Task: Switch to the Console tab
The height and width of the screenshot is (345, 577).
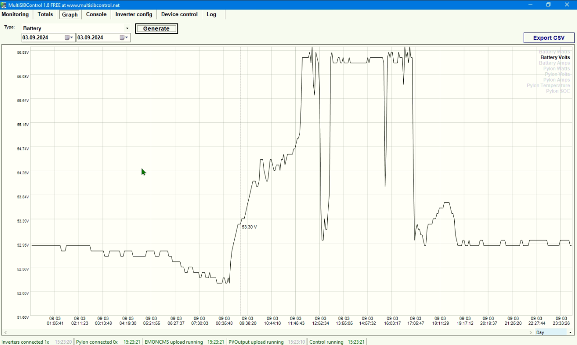Action: [96, 14]
